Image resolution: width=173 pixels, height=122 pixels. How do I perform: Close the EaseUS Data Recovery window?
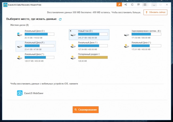(167, 5)
